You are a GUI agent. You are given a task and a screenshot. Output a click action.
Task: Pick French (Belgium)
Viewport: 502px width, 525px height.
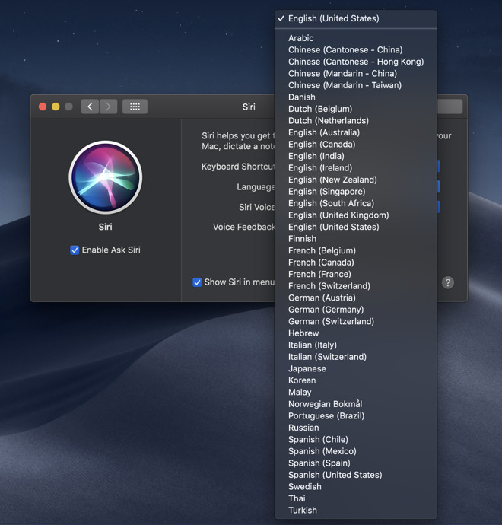[356, 250]
